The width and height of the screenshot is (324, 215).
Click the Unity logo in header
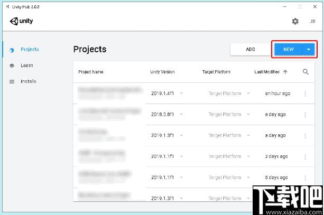pyautogui.click(x=21, y=21)
